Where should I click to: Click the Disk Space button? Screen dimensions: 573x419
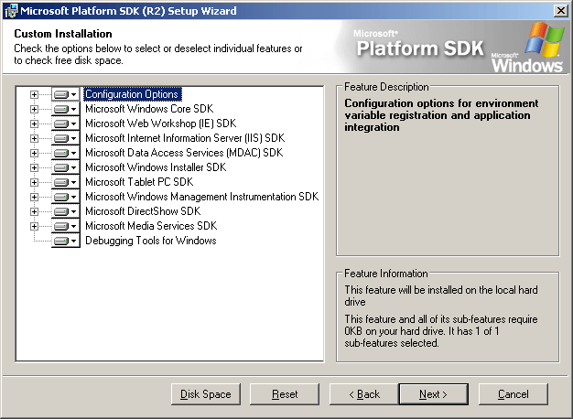click(x=206, y=394)
